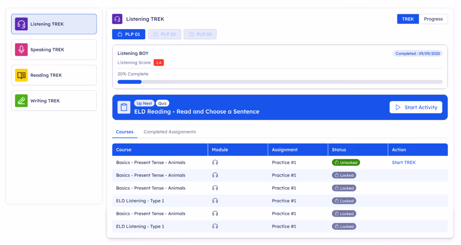
Task: Click the 20% complete progress bar
Action: [280, 82]
